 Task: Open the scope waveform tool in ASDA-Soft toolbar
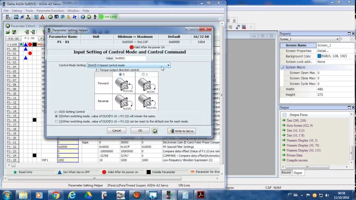tap(16, 17)
